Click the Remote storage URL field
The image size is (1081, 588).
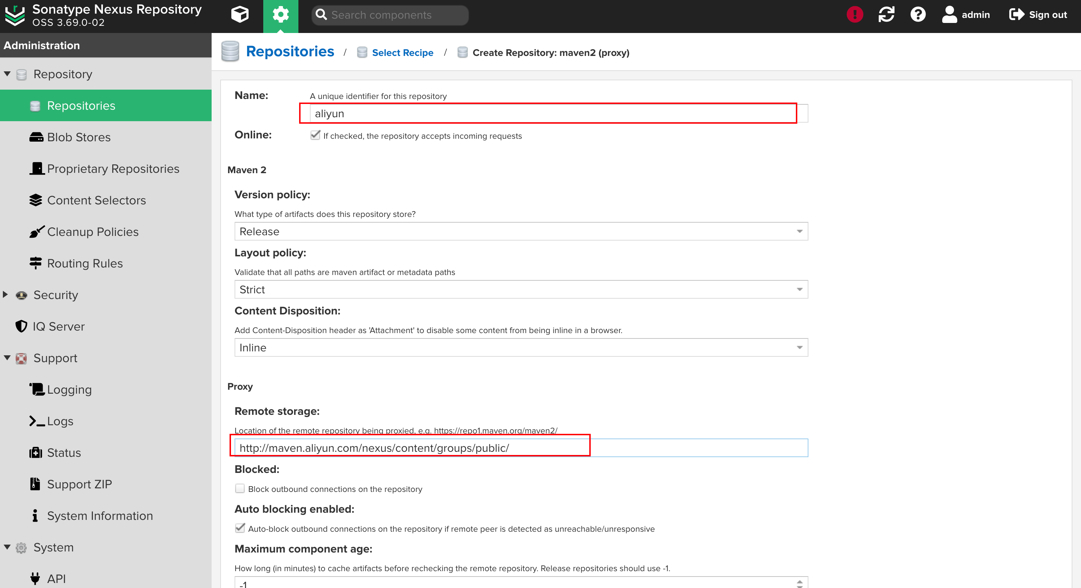(520, 448)
